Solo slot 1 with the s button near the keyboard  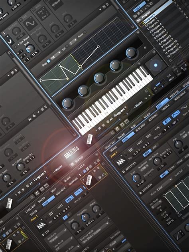pyautogui.click(x=103, y=125)
